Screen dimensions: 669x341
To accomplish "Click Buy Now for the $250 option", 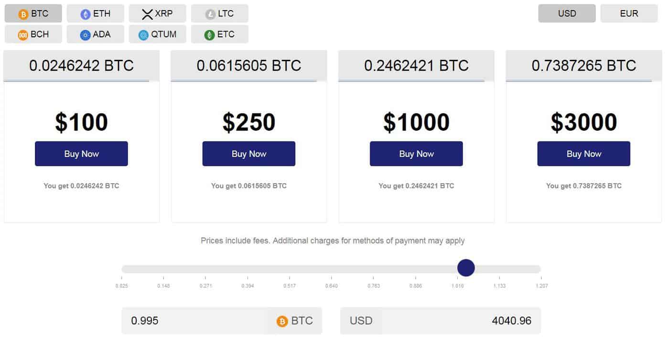I will [x=248, y=154].
